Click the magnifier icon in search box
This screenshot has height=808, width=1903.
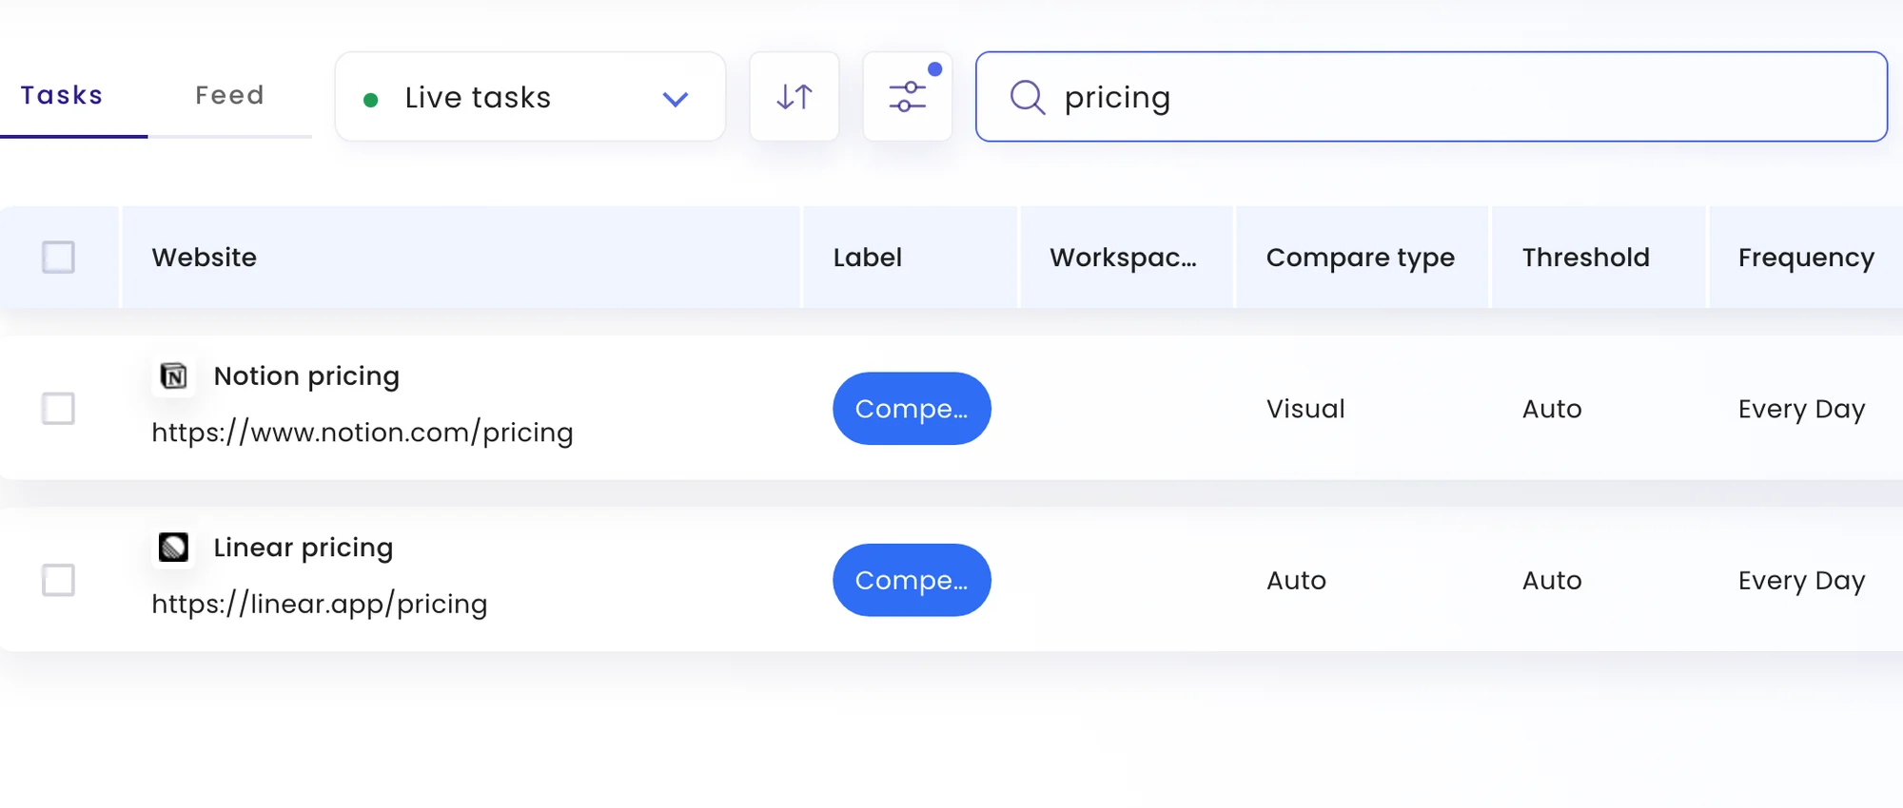pos(1028,97)
